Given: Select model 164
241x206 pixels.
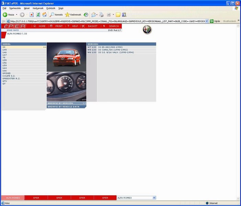Looking at the screenshot, I should (x=24, y=68).
